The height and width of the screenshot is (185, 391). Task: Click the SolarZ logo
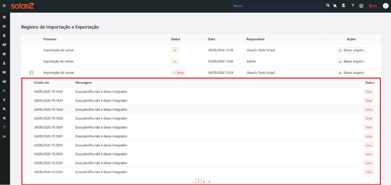click(x=22, y=6)
